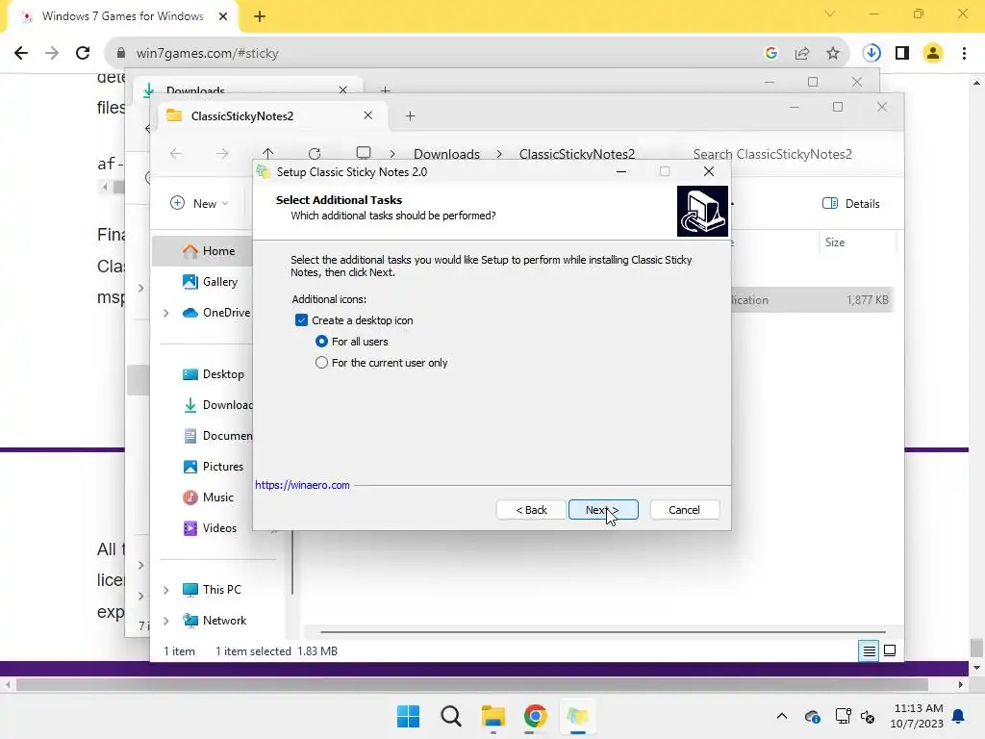Expand the Network tree node
The image size is (985, 739).
pos(165,621)
